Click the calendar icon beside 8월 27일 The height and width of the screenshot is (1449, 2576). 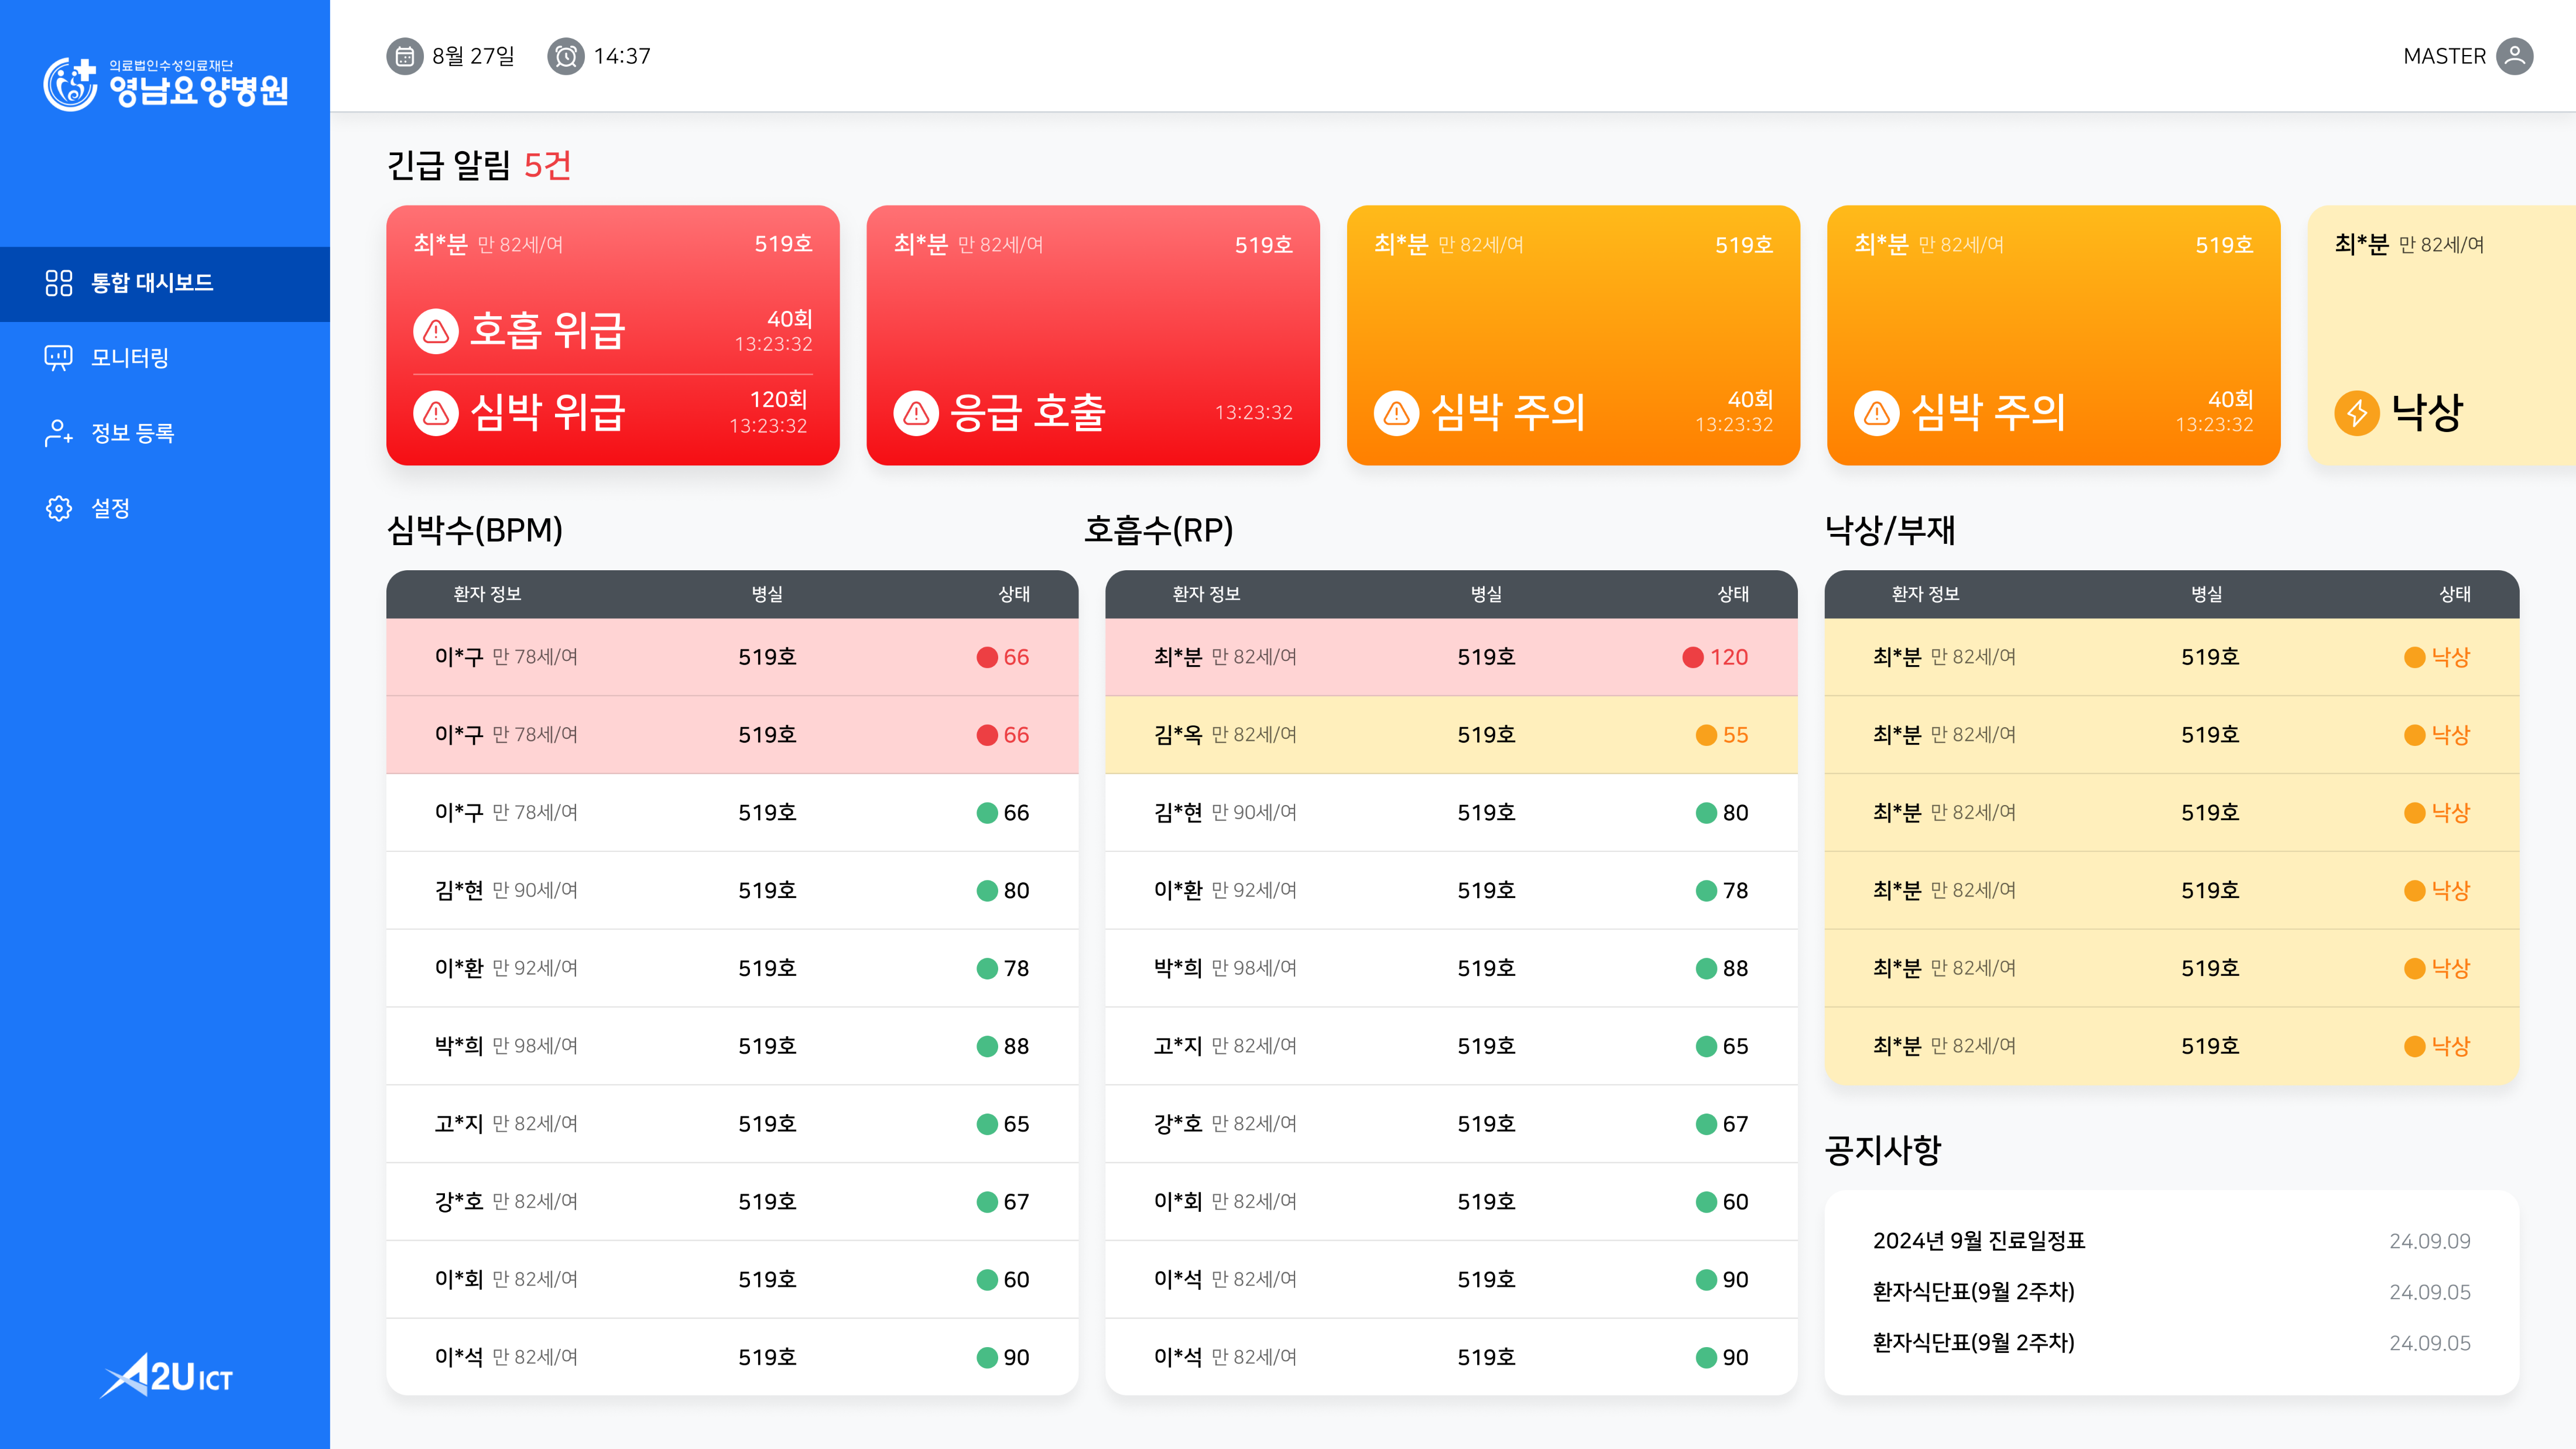coord(405,56)
